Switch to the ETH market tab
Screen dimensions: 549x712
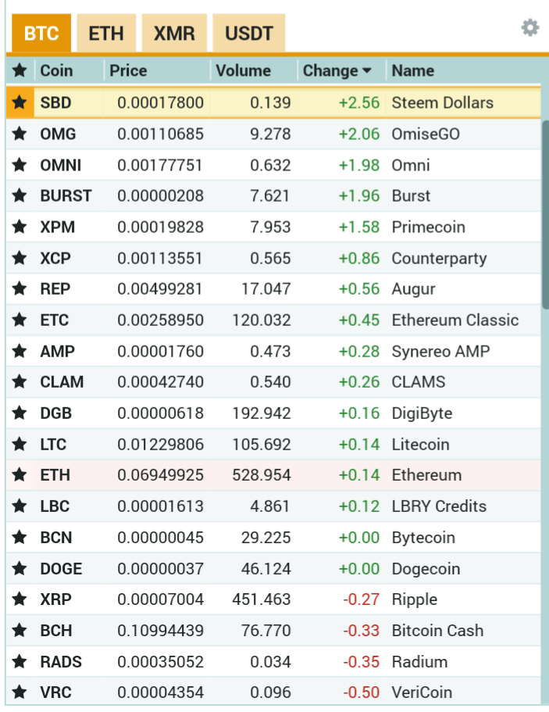click(106, 33)
